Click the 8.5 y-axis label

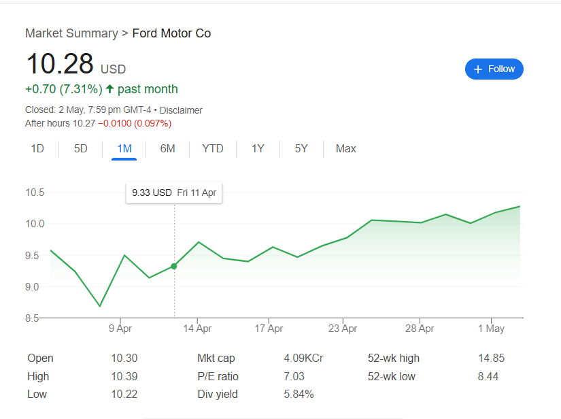point(32,318)
